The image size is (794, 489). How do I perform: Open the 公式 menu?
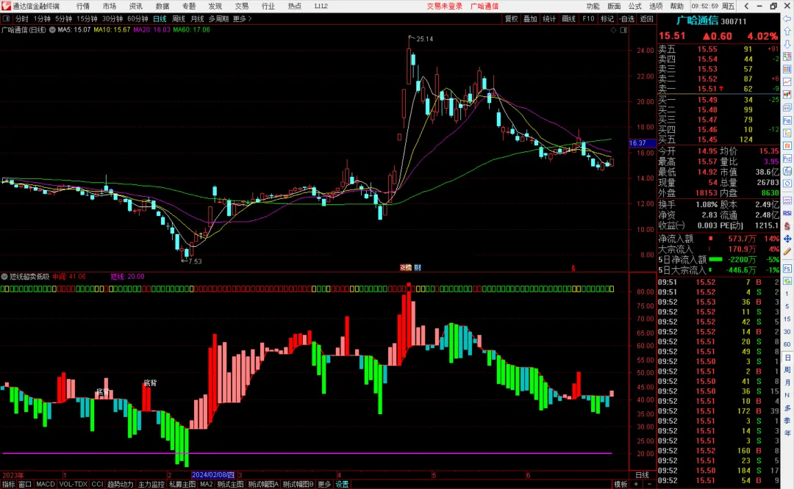[635, 6]
